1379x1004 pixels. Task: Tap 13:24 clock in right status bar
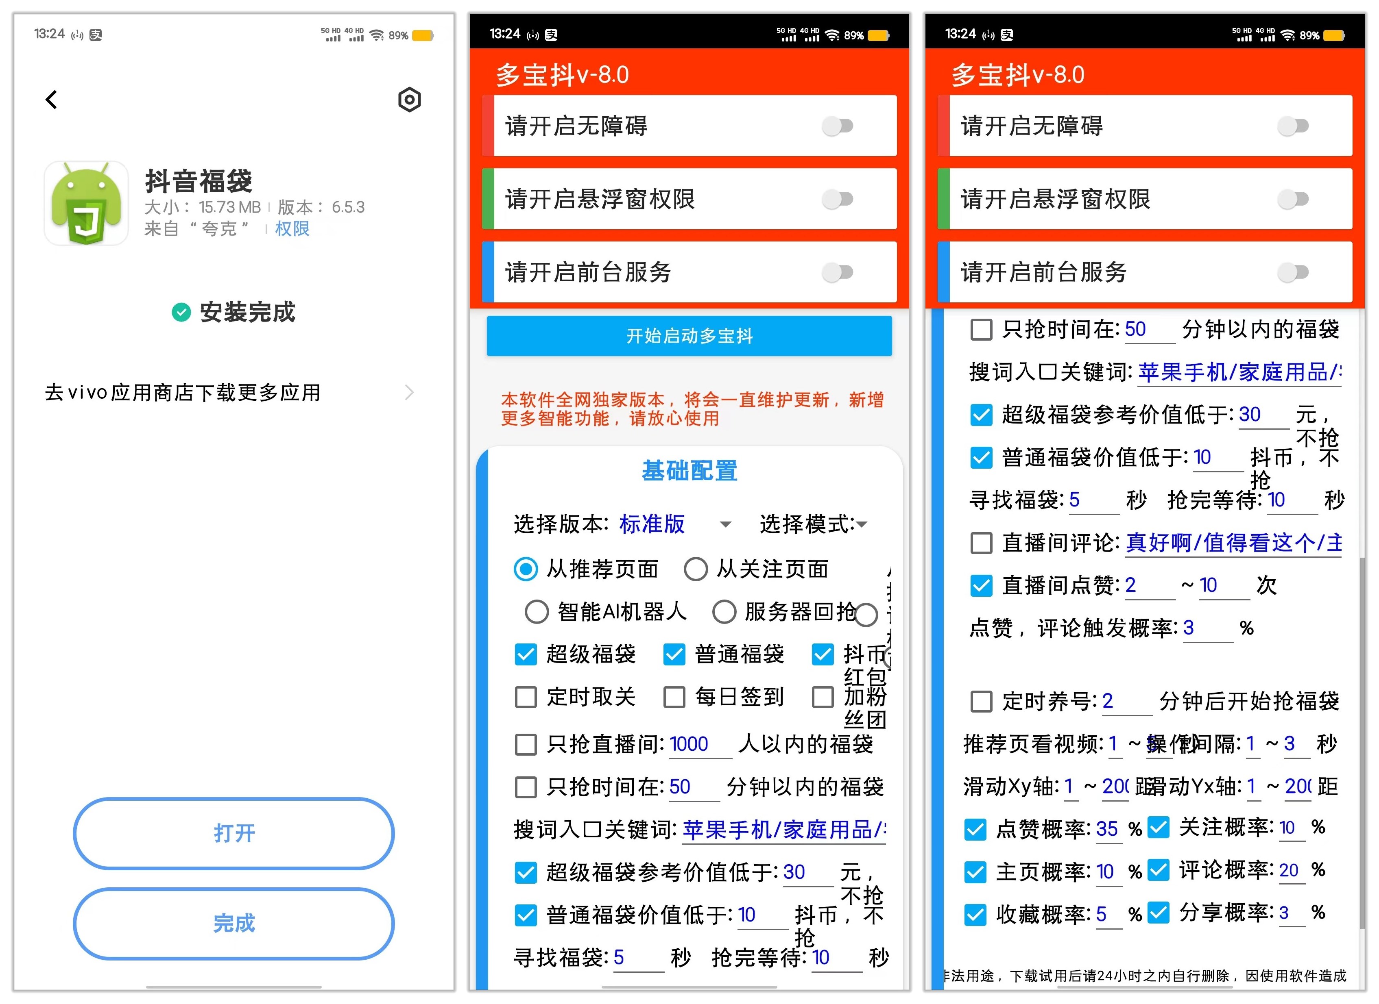(961, 34)
